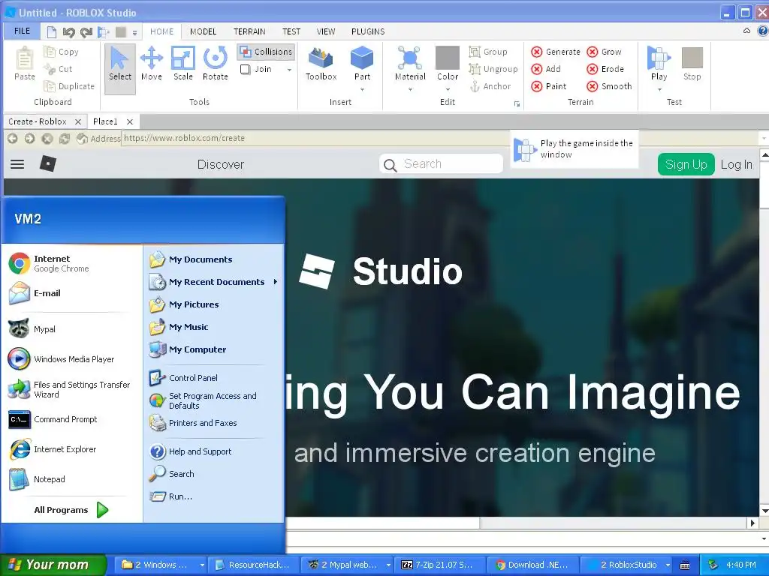Open the Material picker icon
The image size is (769, 576).
(410, 58)
